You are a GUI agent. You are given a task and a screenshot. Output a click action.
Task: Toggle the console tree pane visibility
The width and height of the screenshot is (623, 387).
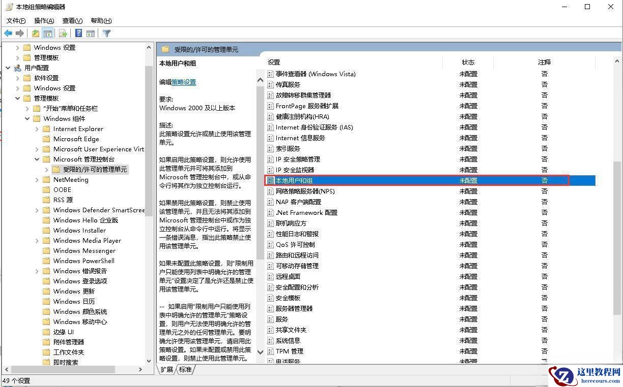(48, 33)
